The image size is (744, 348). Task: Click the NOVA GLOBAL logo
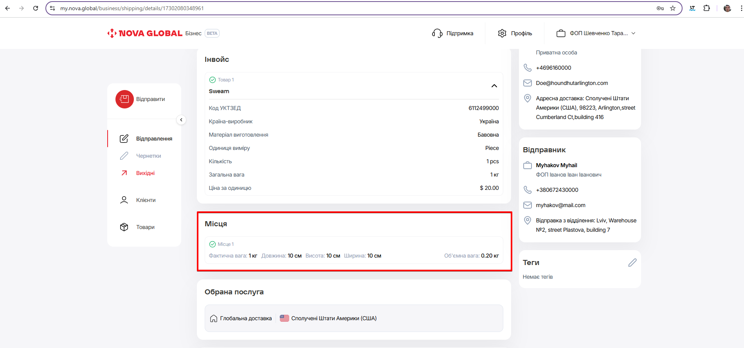click(x=145, y=33)
